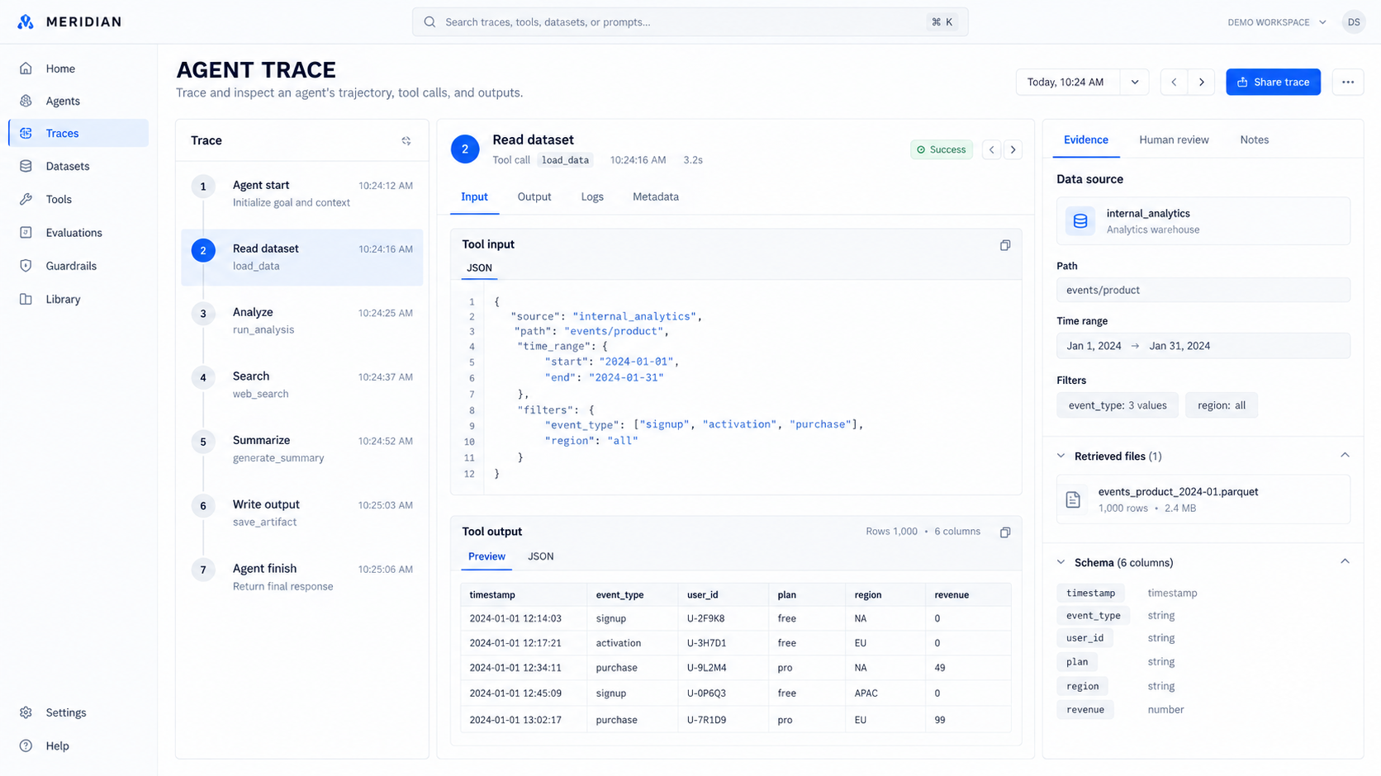Copy the Tool output contents
Screen dimensions: 1381x776
[1005, 532]
